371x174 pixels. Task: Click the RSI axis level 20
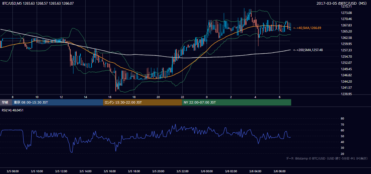click(342, 154)
